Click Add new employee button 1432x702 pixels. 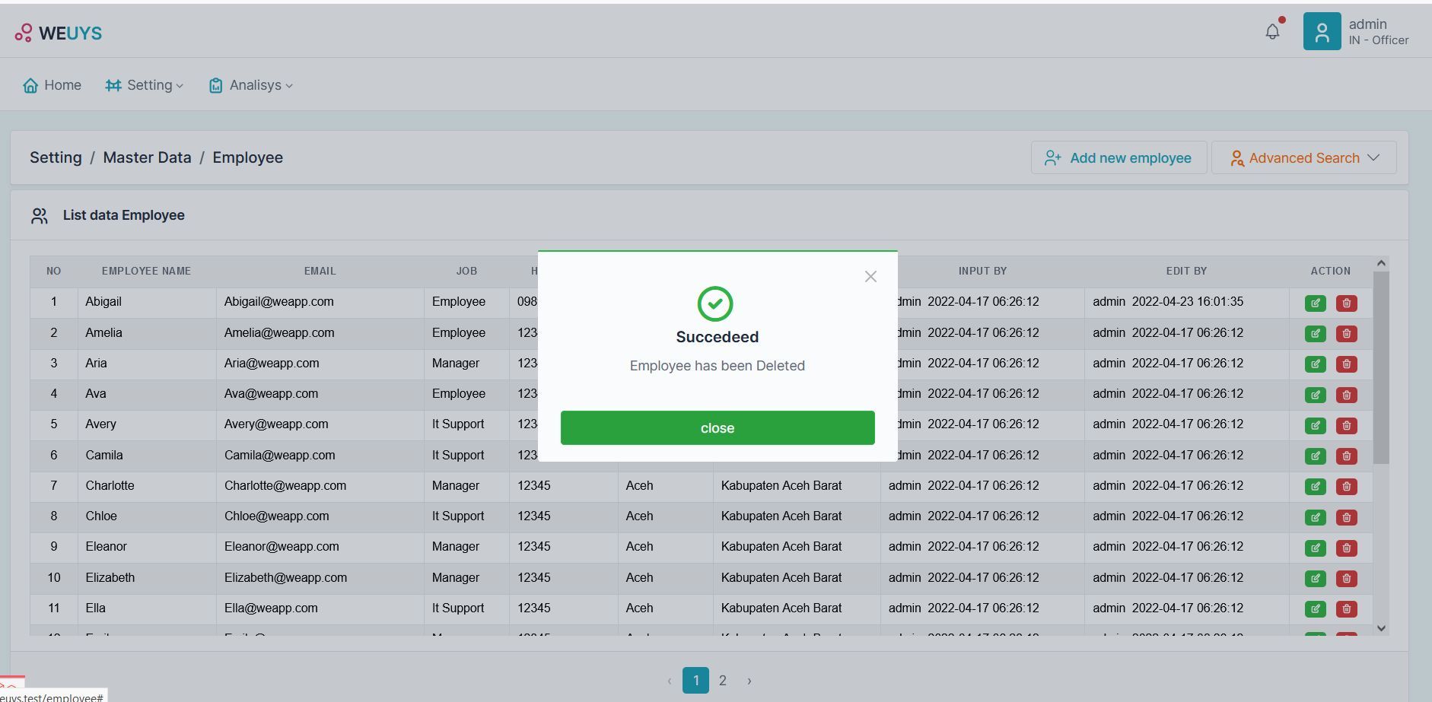tap(1119, 157)
